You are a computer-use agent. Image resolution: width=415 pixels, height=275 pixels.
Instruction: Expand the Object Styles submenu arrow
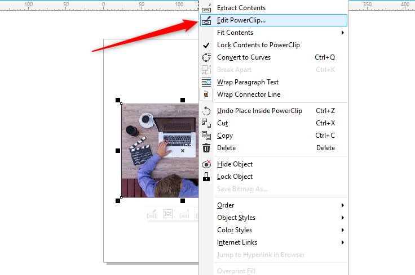[343, 218]
